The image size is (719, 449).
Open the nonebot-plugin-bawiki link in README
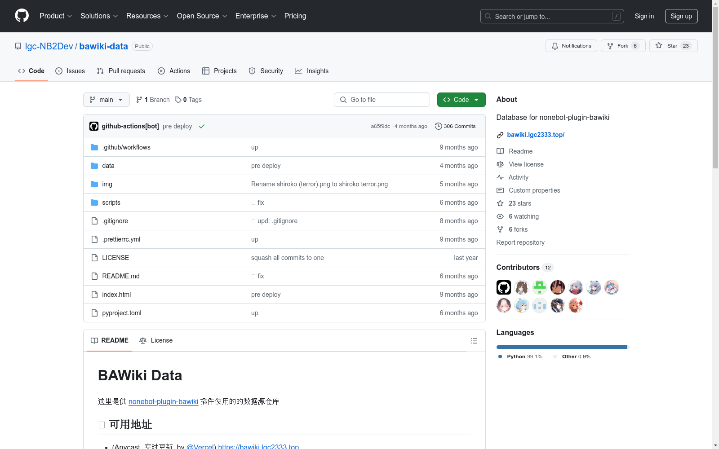pyautogui.click(x=164, y=401)
